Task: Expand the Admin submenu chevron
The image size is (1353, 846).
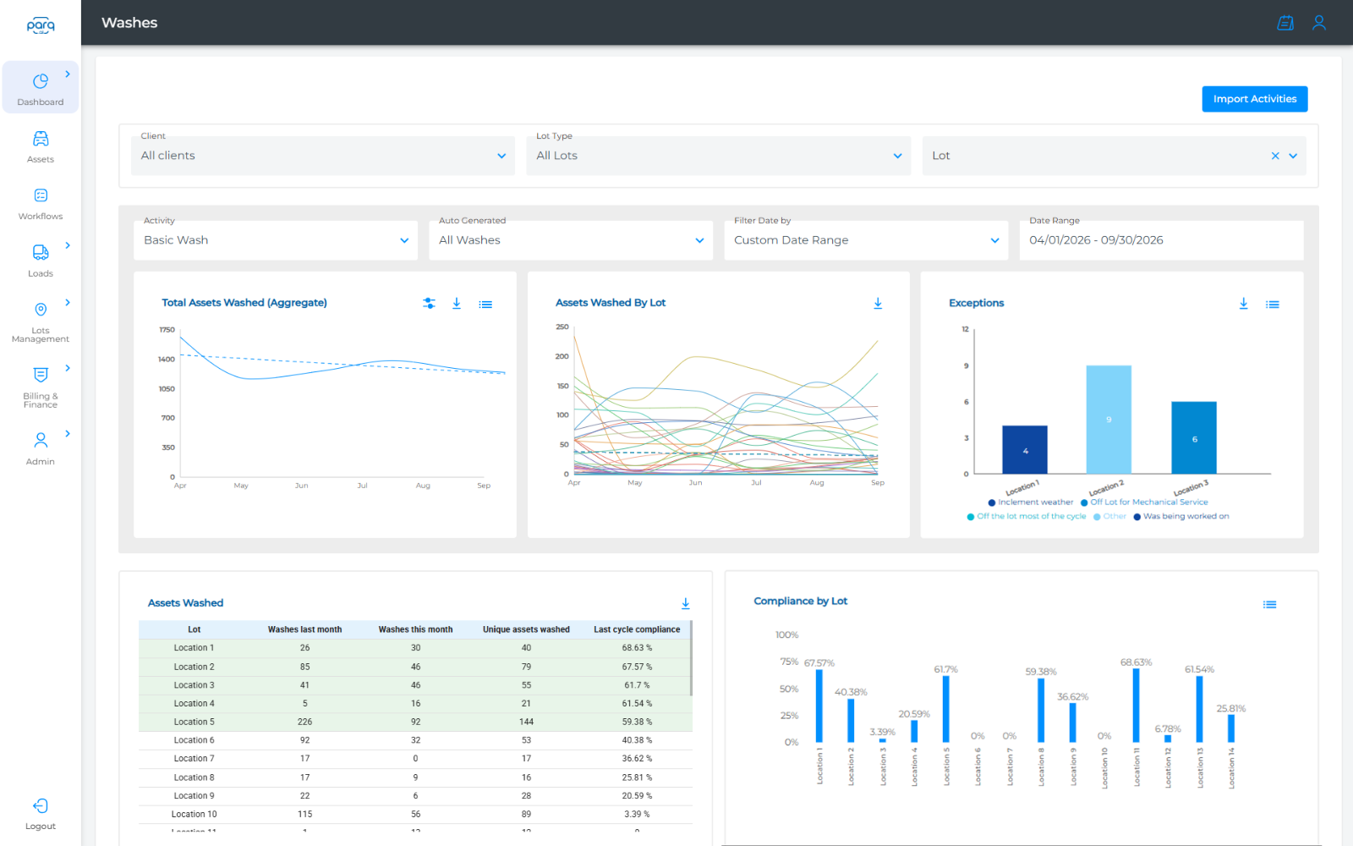Action: [68, 433]
